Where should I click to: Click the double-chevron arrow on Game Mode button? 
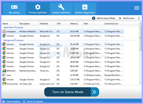coord(94,92)
